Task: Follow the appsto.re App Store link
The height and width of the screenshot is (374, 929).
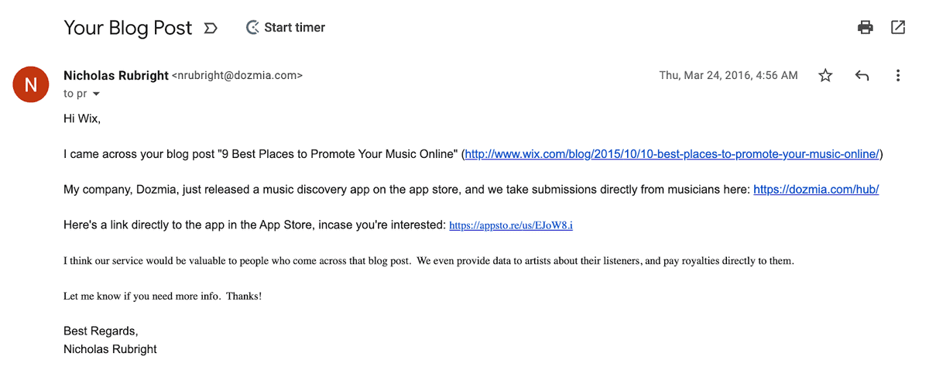Action: 511,225
